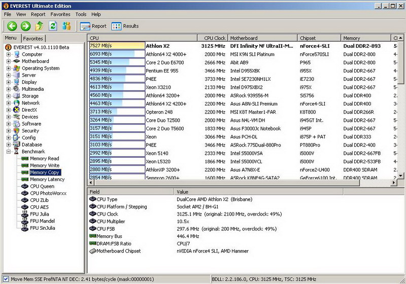Expand the Motherboard tree node

coord(9,61)
